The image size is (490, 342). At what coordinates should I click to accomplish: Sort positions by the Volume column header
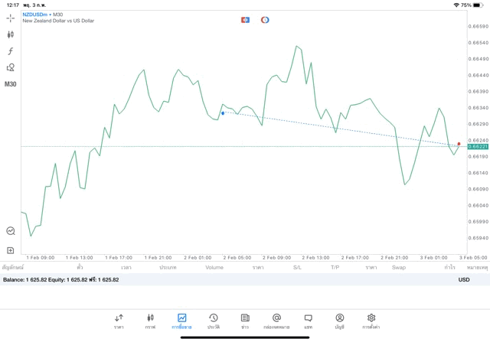tap(214, 268)
